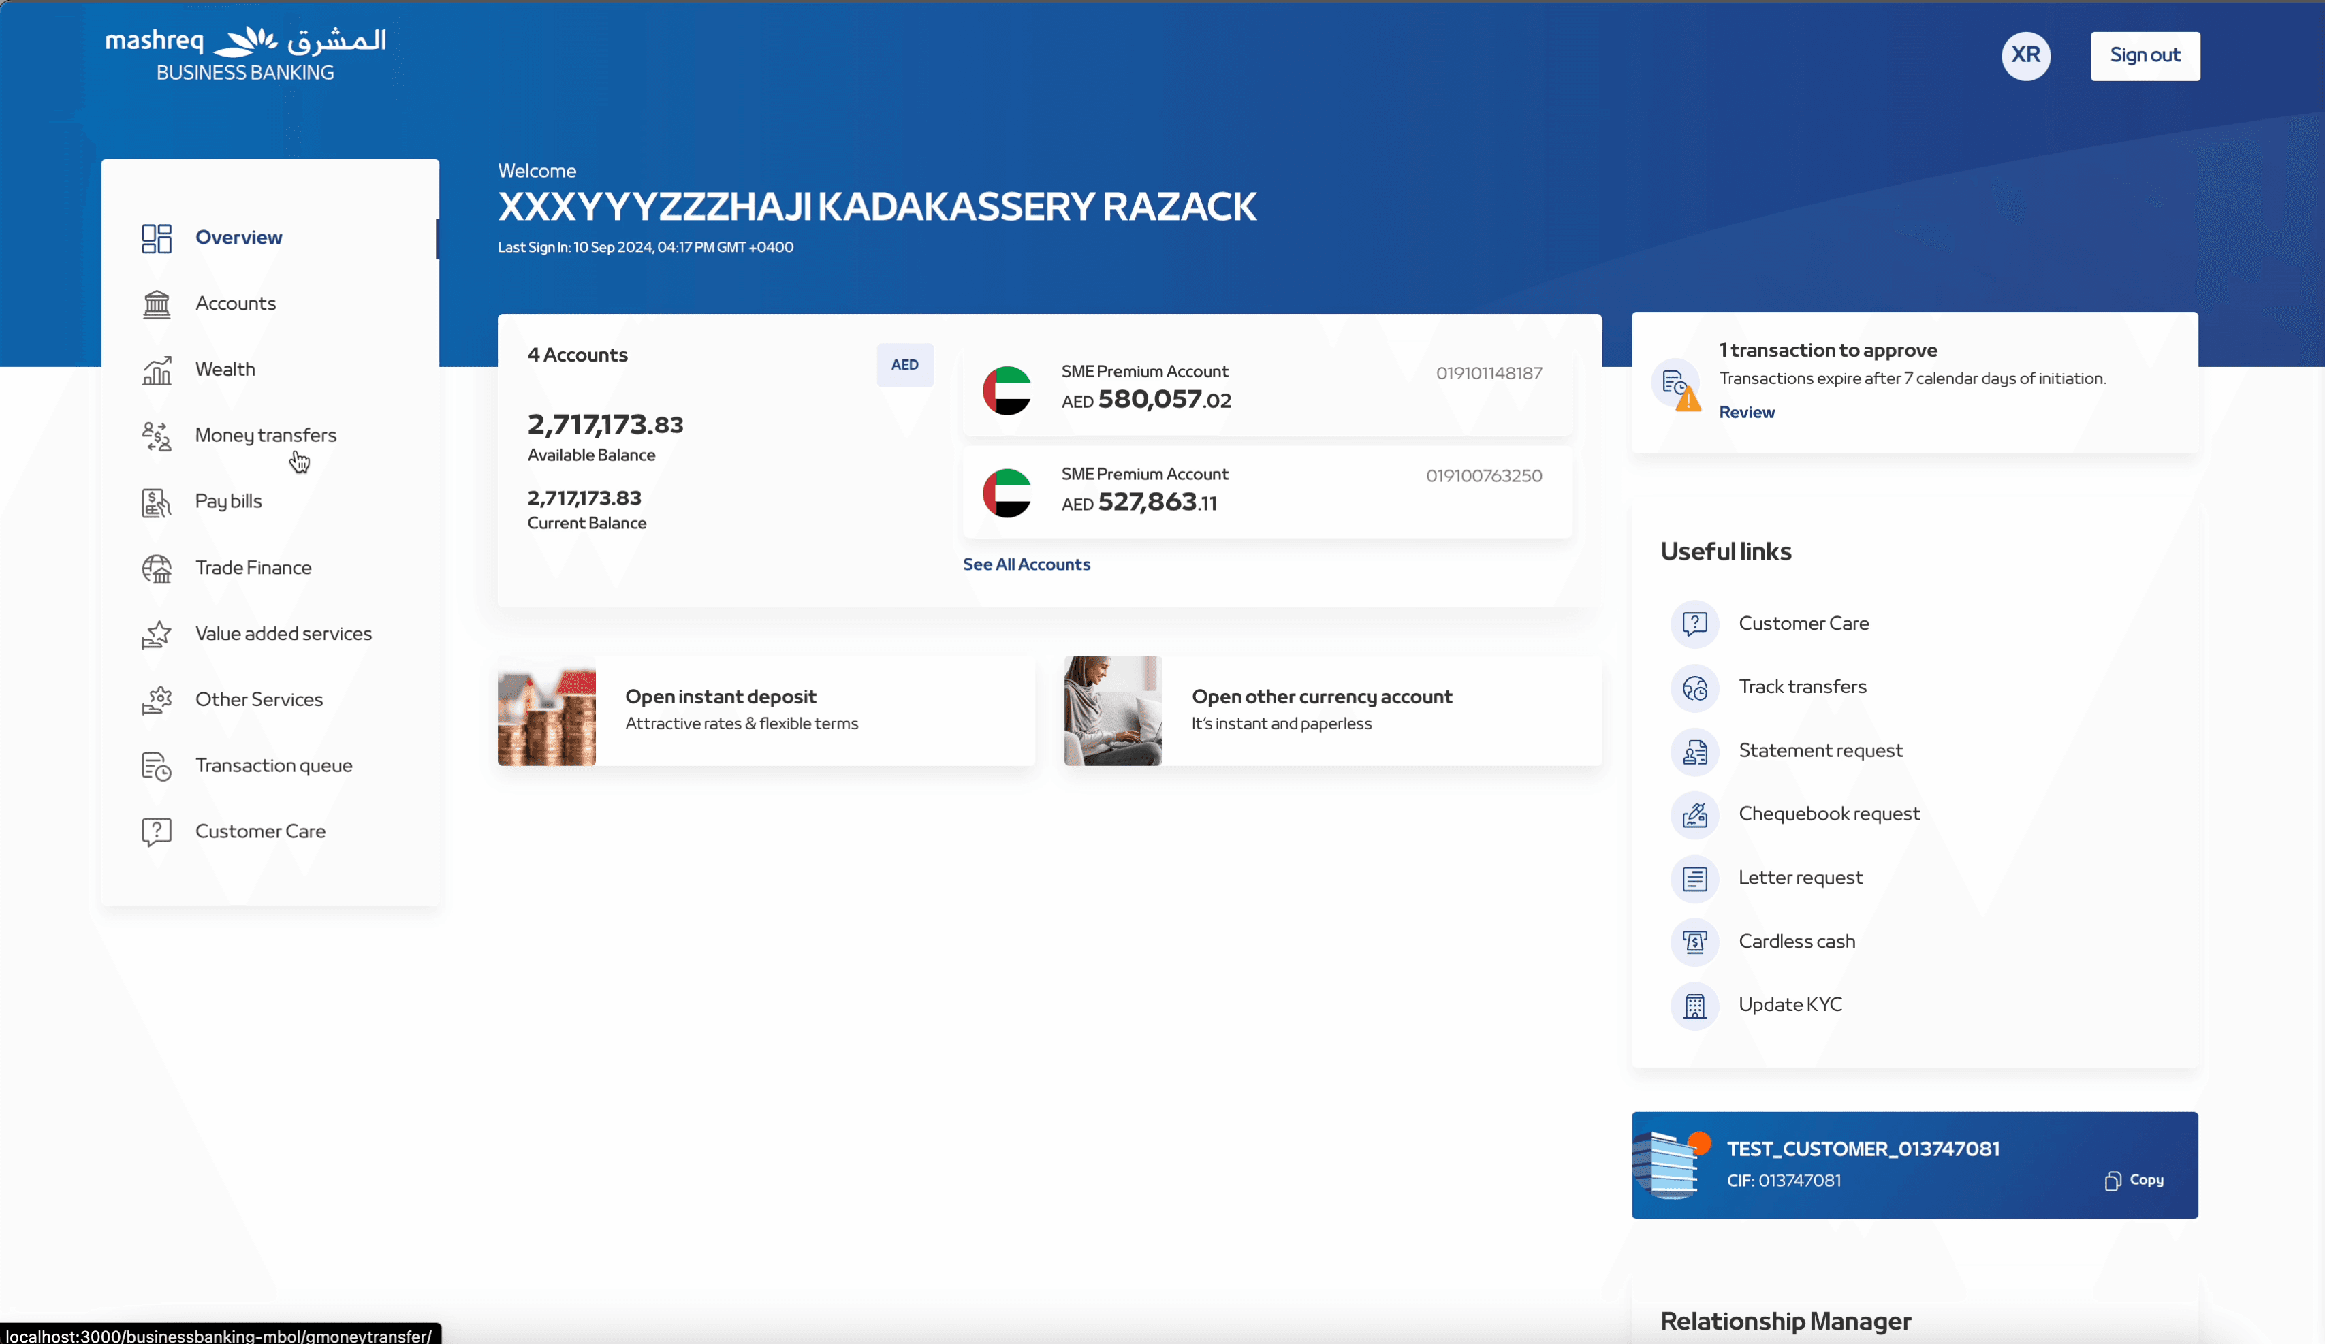Click the coins thumbnail on deposit card
Image resolution: width=2325 pixels, height=1344 pixels.
(x=546, y=711)
